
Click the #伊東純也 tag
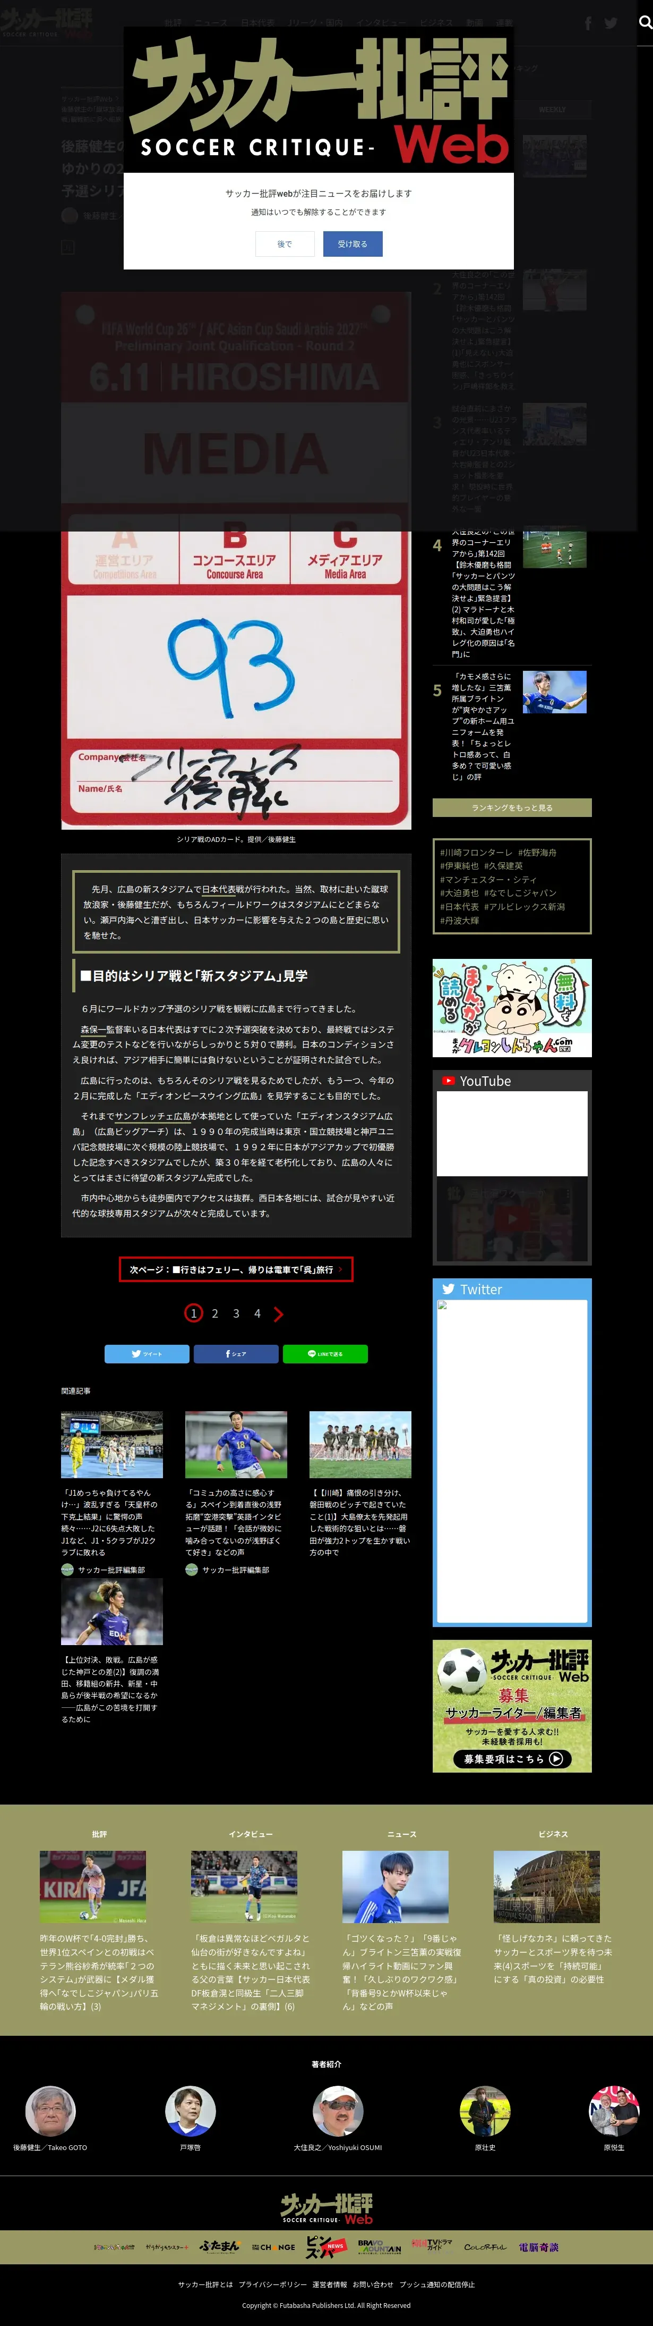tap(459, 866)
